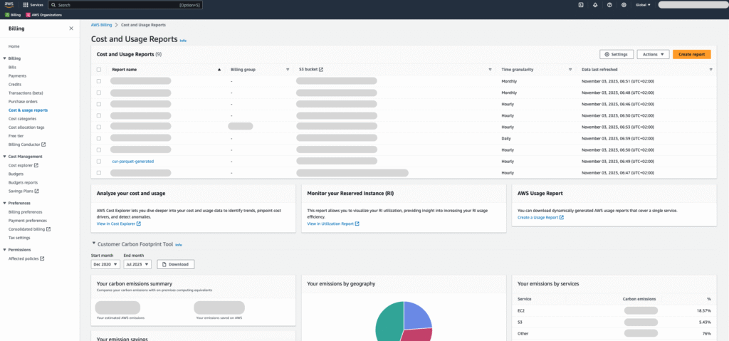This screenshot has width=729, height=341.
Task: Check the Daily granularity report checkbox
Action: 98,138
